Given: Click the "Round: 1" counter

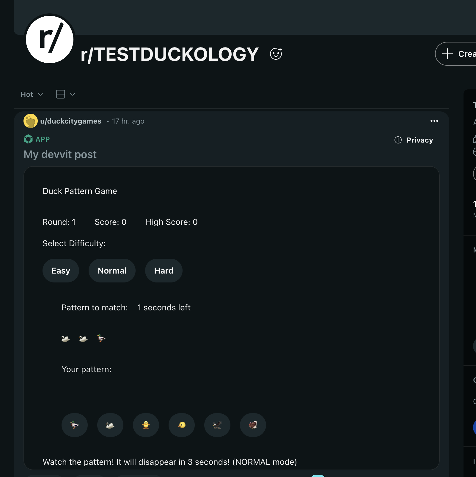Looking at the screenshot, I should click(x=59, y=222).
